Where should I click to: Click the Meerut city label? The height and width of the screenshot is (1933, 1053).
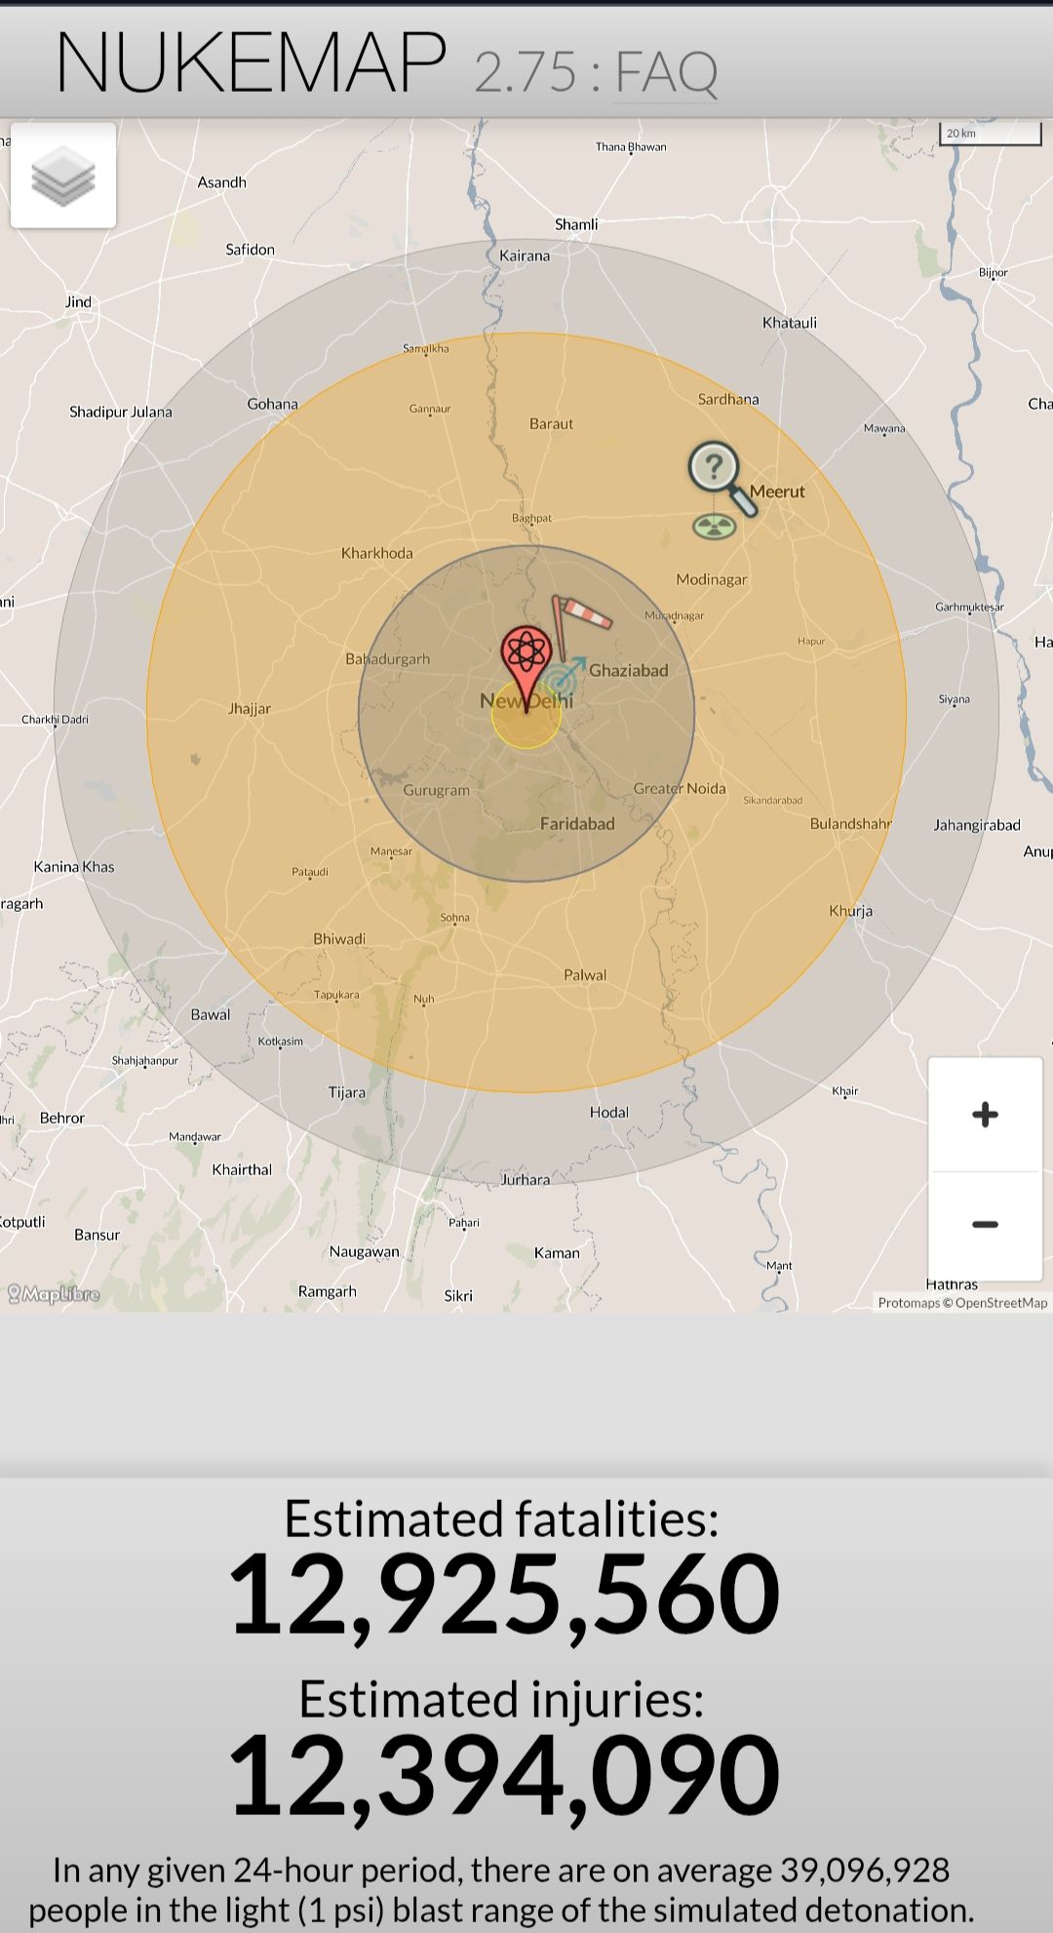(x=777, y=492)
